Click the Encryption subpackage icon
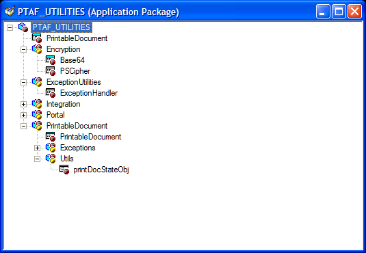The height and width of the screenshot is (253, 366). click(37, 49)
